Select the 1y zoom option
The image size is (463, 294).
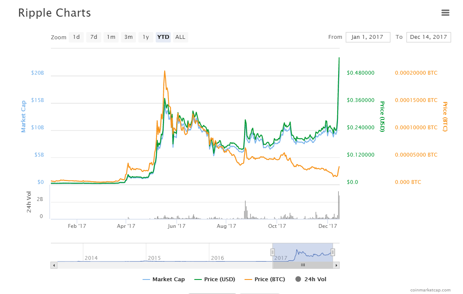click(145, 37)
